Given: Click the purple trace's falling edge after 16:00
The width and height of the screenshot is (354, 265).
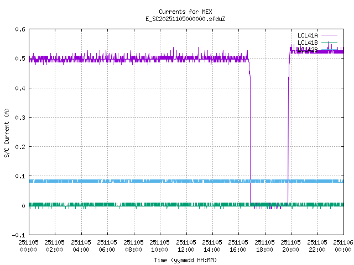Looking at the screenshot, I should [250, 138].
